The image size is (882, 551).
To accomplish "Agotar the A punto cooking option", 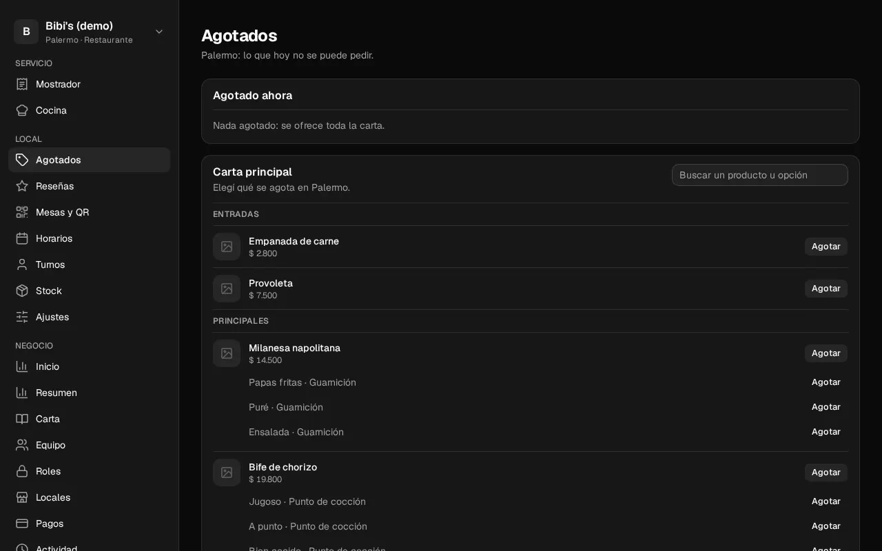I will pos(826,526).
